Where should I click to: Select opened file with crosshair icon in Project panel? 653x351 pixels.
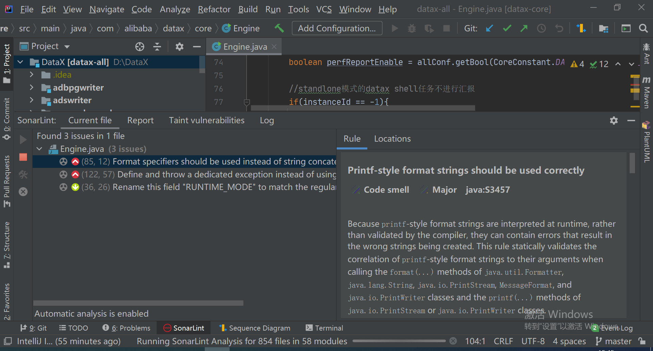(139, 47)
